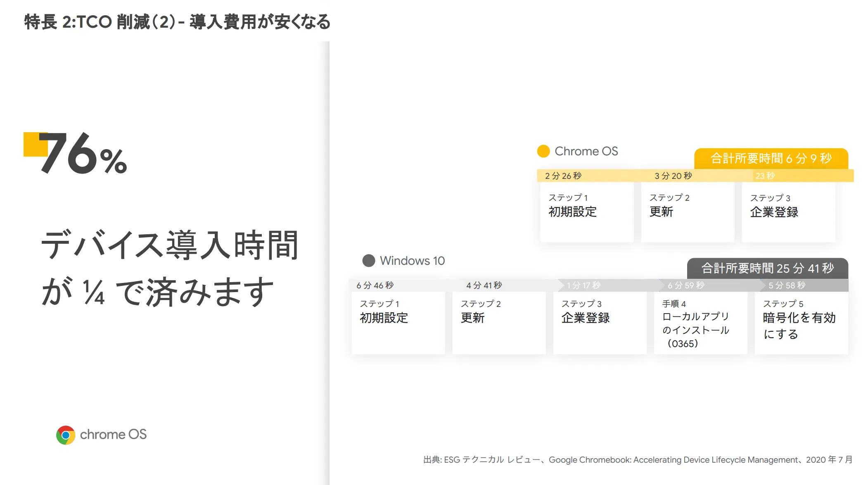Viewport: 868px width, 485px height.
Task: Click the Chrome OS logo icon
Action: [x=66, y=435]
